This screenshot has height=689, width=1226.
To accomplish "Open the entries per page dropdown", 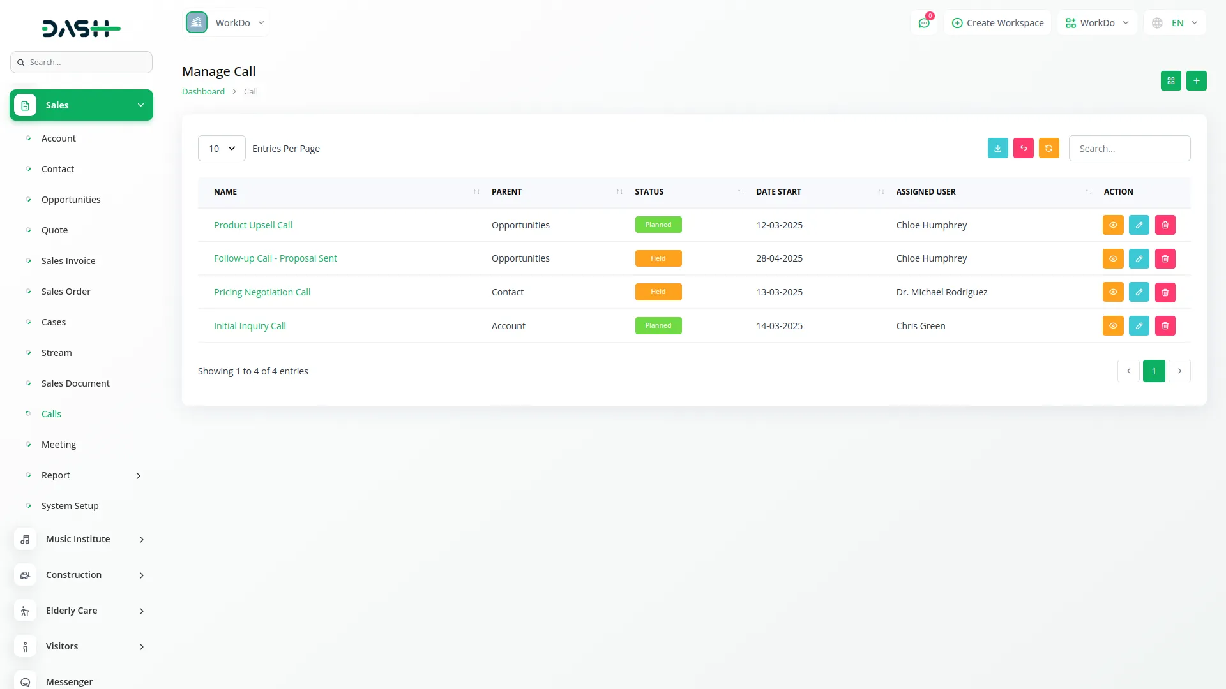I will tap(222, 149).
